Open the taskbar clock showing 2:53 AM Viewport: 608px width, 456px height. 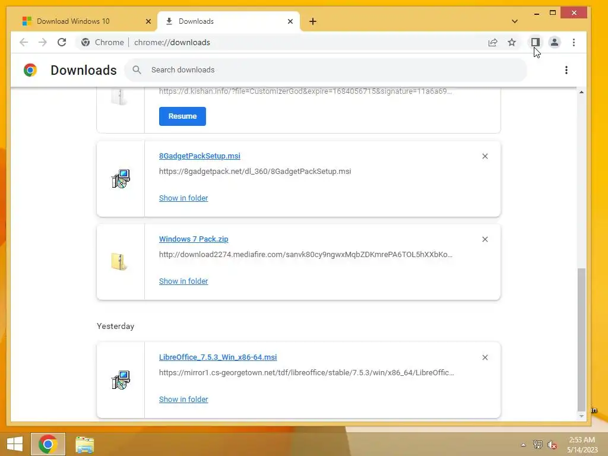click(582, 445)
